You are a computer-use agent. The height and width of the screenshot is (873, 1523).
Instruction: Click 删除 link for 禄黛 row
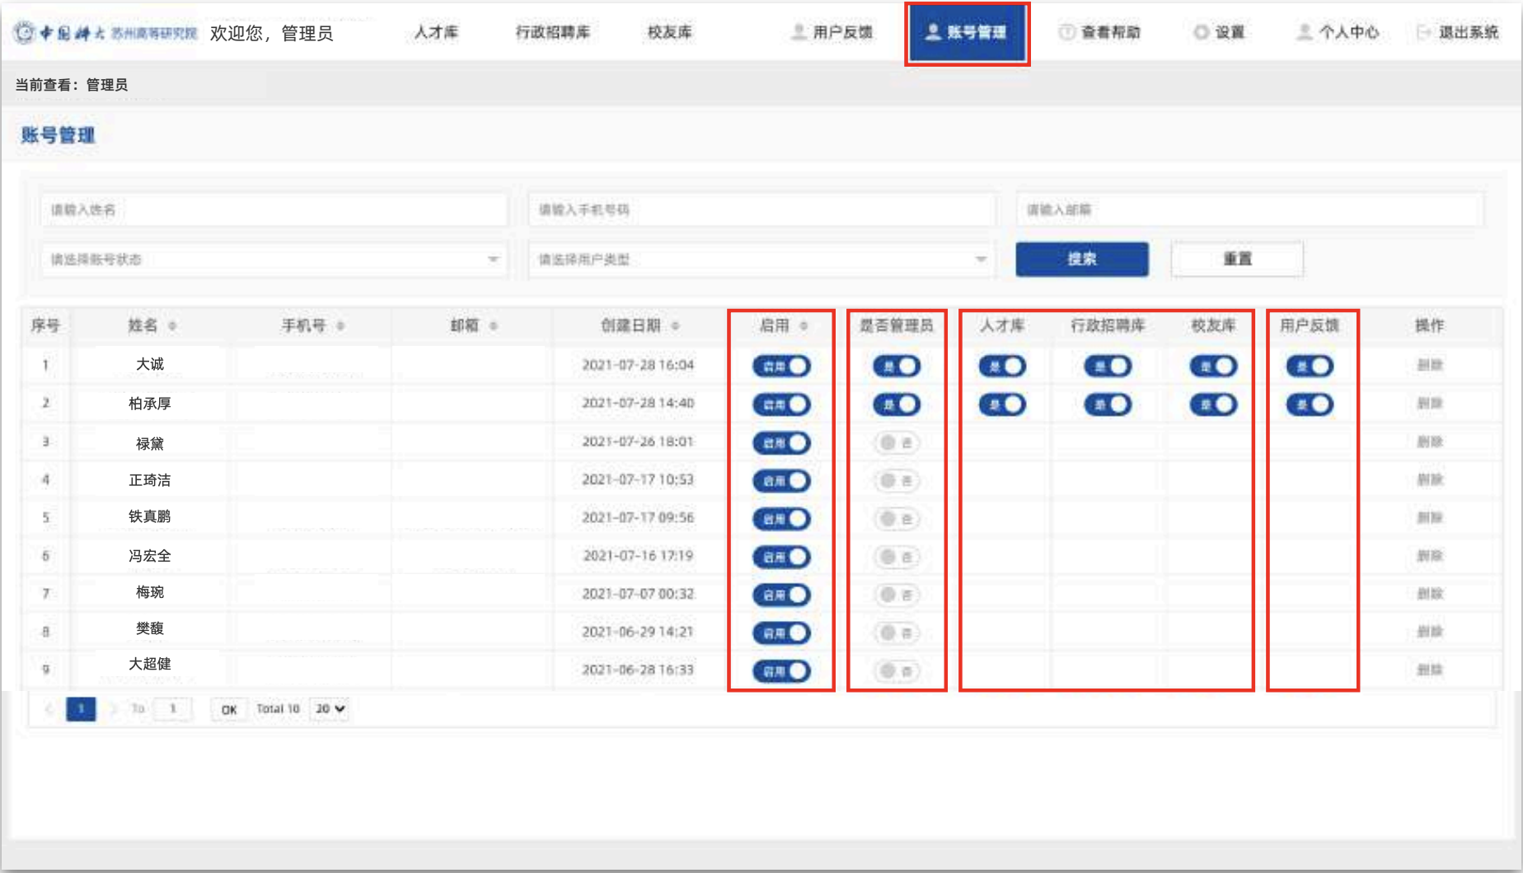click(1429, 442)
